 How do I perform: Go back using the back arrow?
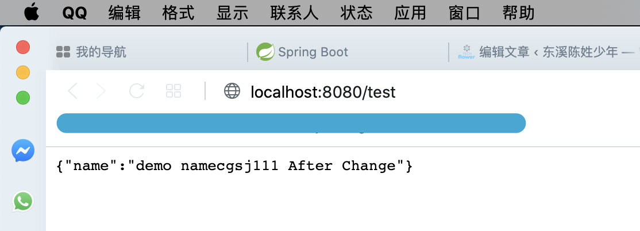pyautogui.click(x=72, y=91)
